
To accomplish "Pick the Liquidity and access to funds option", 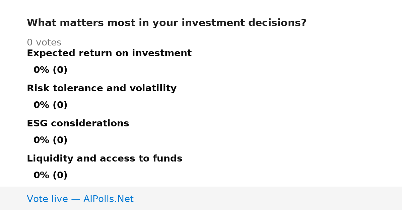I will coord(105,159).
